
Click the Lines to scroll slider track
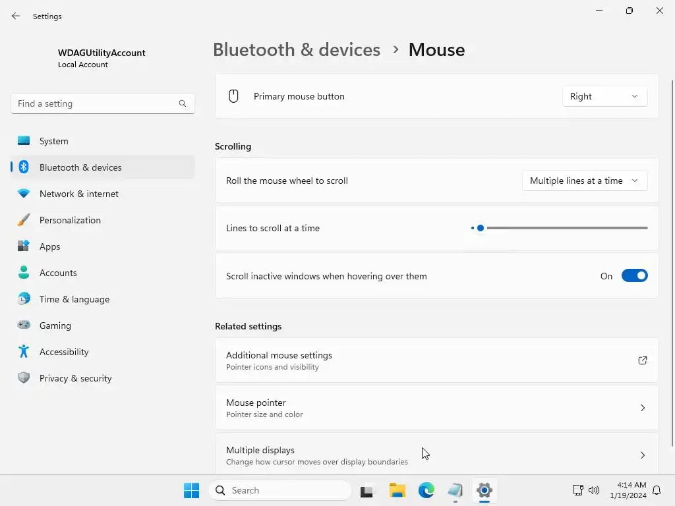click(x=560, y=228)
